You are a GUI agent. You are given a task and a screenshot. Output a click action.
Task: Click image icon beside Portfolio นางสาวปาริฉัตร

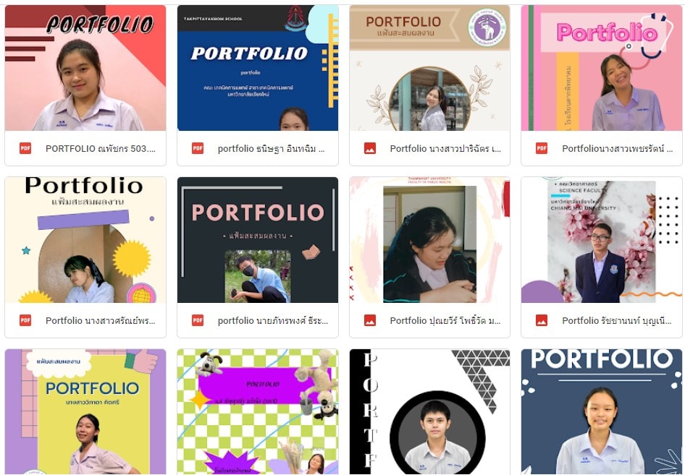369,148
